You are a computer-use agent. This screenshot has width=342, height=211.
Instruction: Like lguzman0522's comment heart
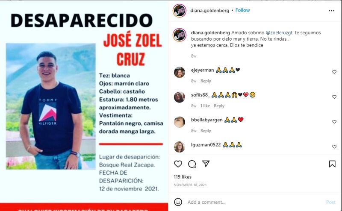coord(334,147)
